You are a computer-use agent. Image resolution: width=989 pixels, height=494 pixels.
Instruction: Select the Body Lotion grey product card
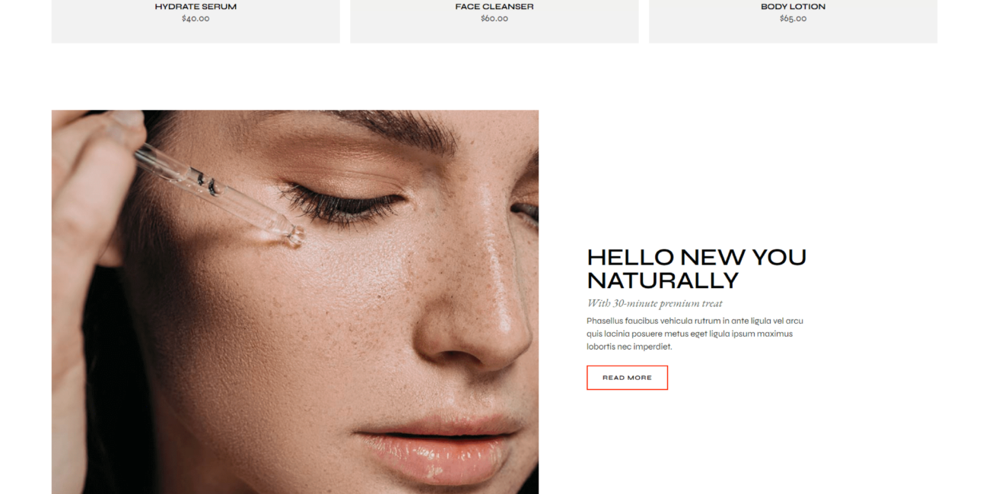(793, 21)
